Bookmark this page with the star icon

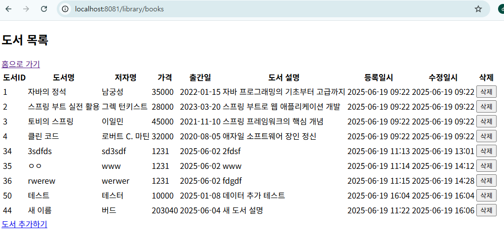[478, 9]
